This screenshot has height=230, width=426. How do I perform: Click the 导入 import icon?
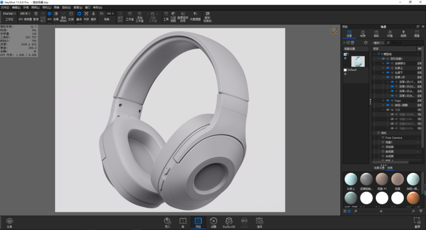pyautogui.click(x=167, y=223)
